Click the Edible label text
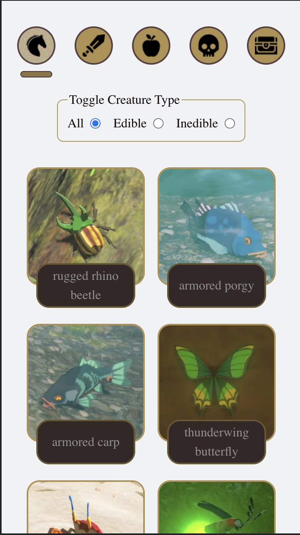Screen dimensions: 300x535 [x=130, y=123]
